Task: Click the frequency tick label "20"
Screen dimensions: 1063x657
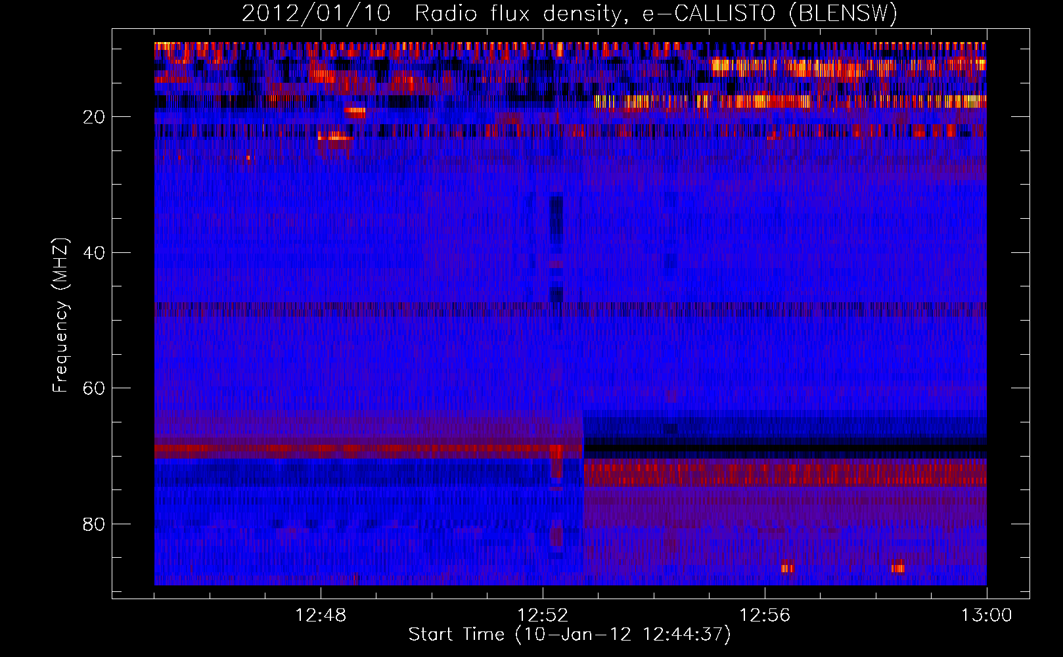Action: click(x=94, y=117)
